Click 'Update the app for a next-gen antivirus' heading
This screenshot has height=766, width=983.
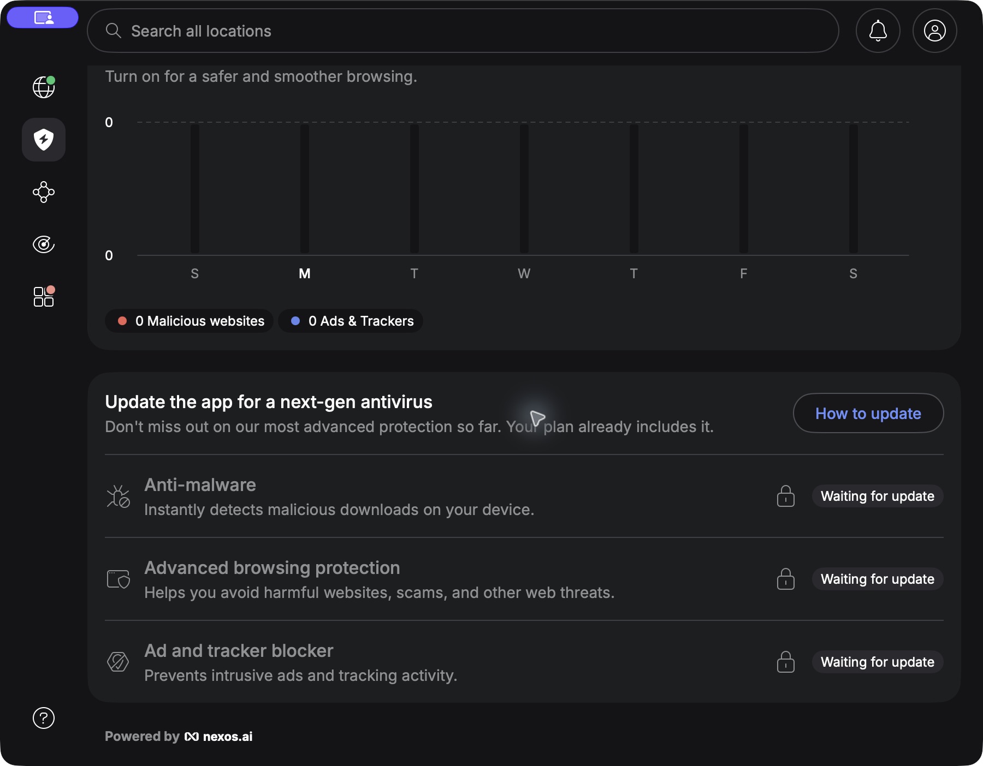coord(269,402)
